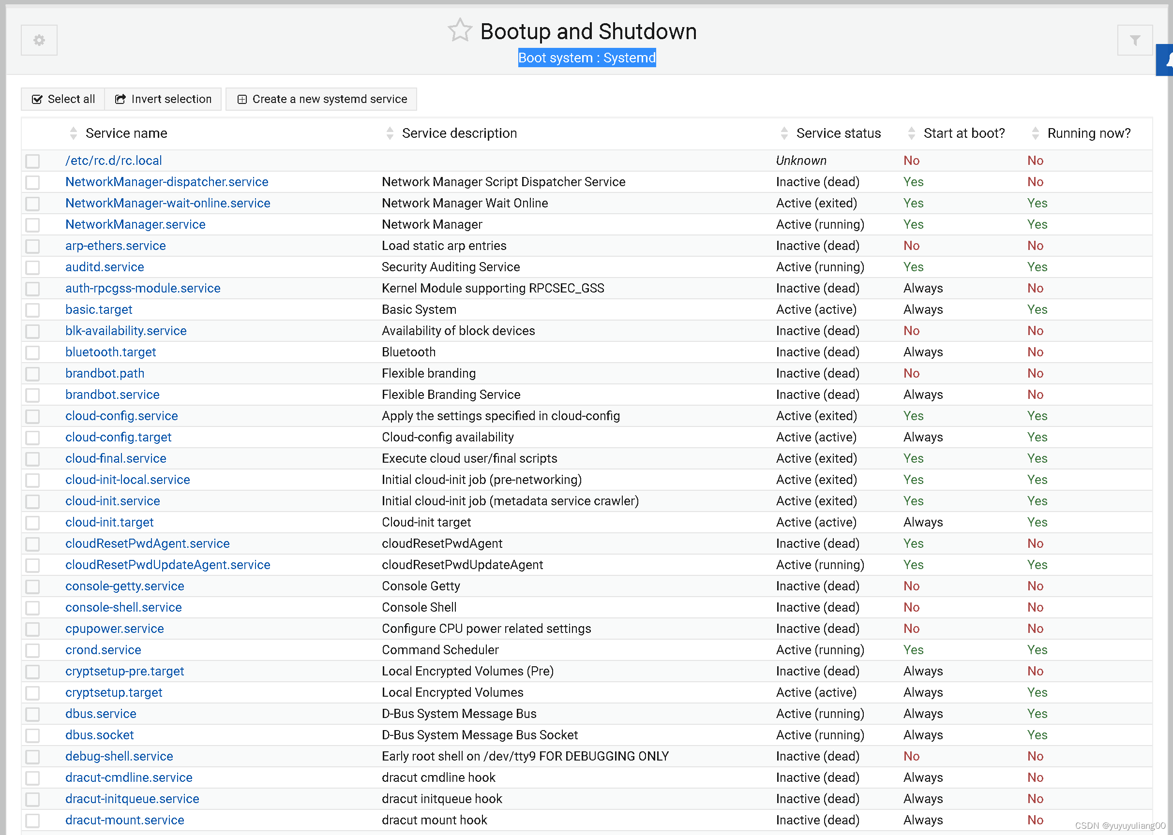Click the sort arrows beside Service description
The image size is (1173, 835).
[x=390, y=132]
